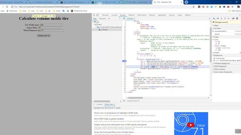Screen dimensions: 241x135
Task: Click the Opera-style red extension icon
Action: (203, 7)
